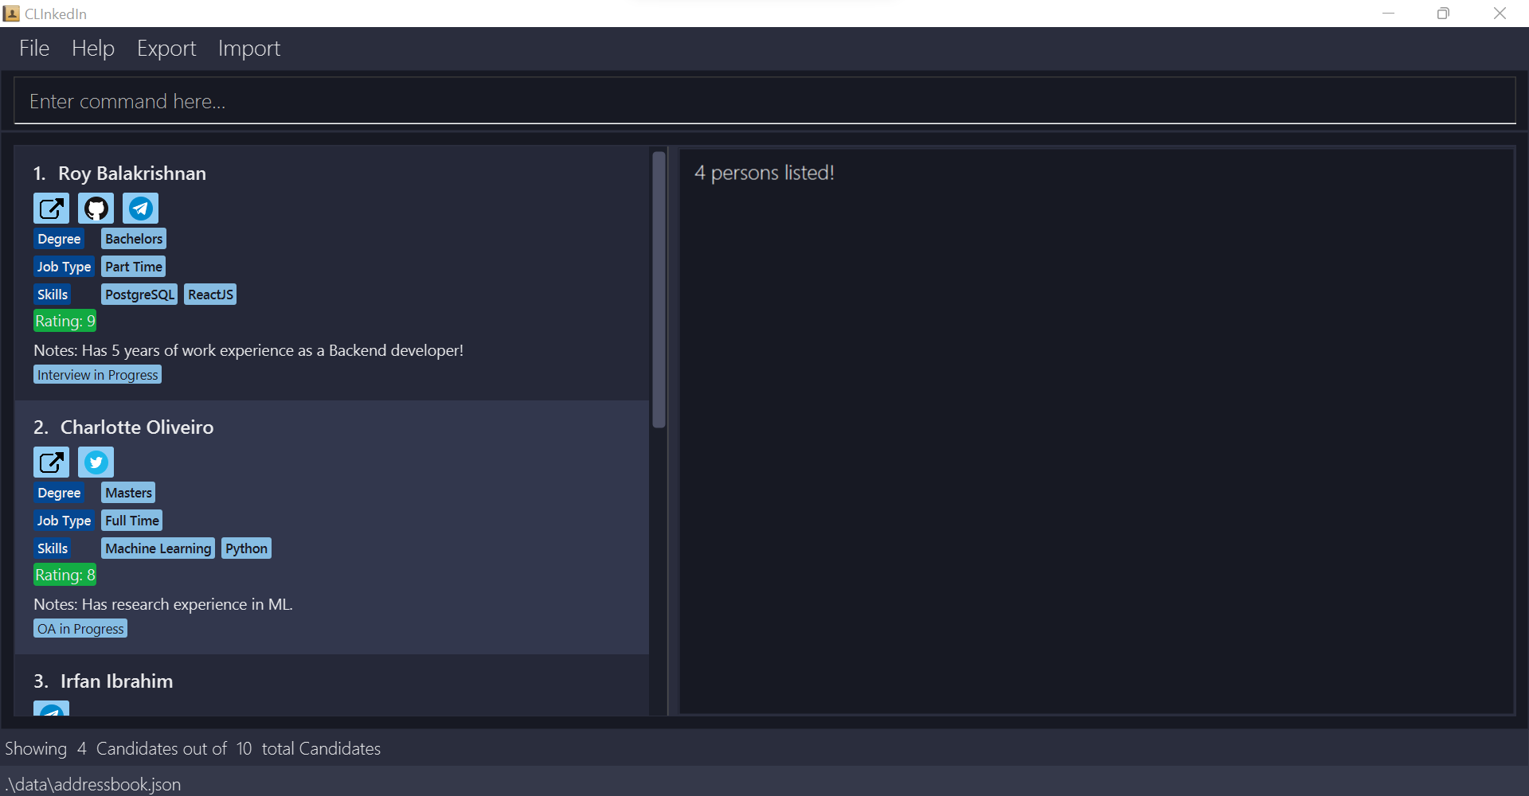This screenshot has height=796, width=1529.
Task: Click the CLinkedIn app icon in title bar
Action: pos(11,14)
